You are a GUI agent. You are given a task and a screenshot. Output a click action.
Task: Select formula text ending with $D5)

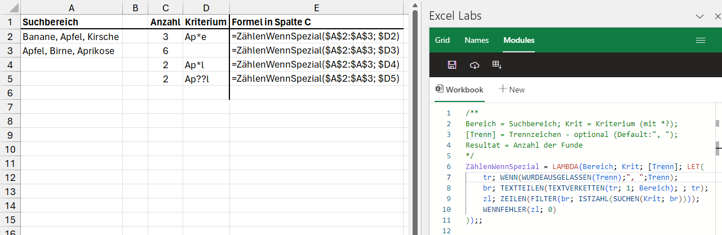click(316, 79)
